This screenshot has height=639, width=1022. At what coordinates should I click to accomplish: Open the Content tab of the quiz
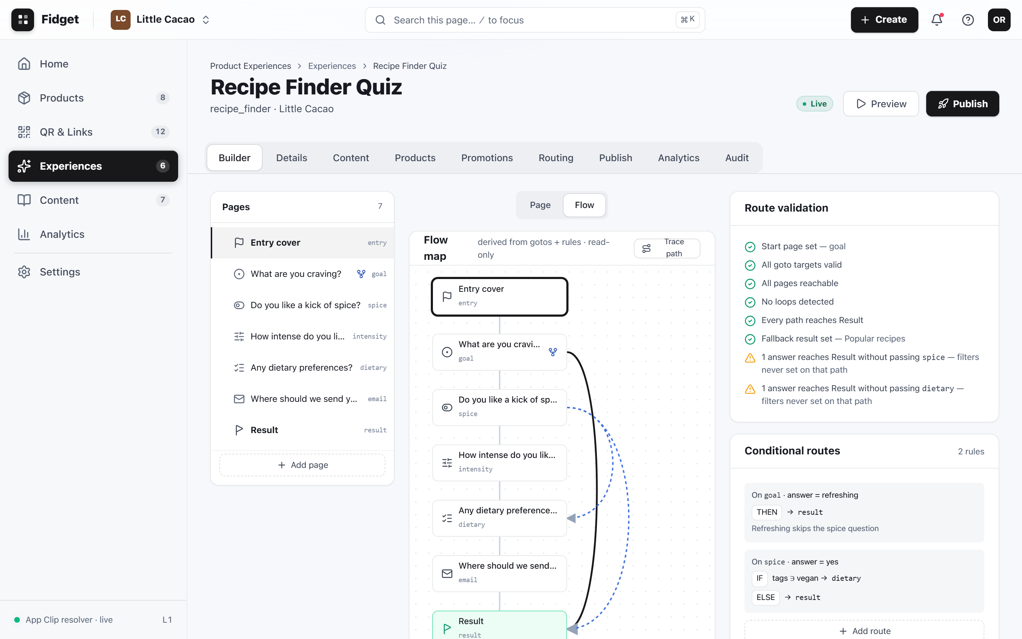pyautogui.click(x=351, y=158)
